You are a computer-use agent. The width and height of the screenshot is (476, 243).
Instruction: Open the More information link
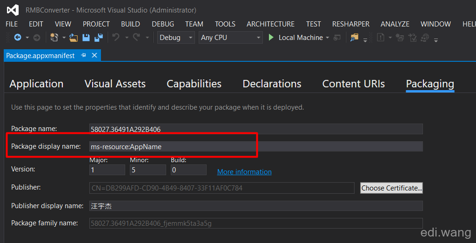click(244, 172)
